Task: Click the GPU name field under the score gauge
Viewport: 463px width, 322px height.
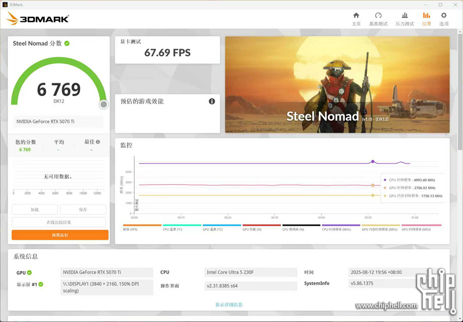Action: click(59, 122)
